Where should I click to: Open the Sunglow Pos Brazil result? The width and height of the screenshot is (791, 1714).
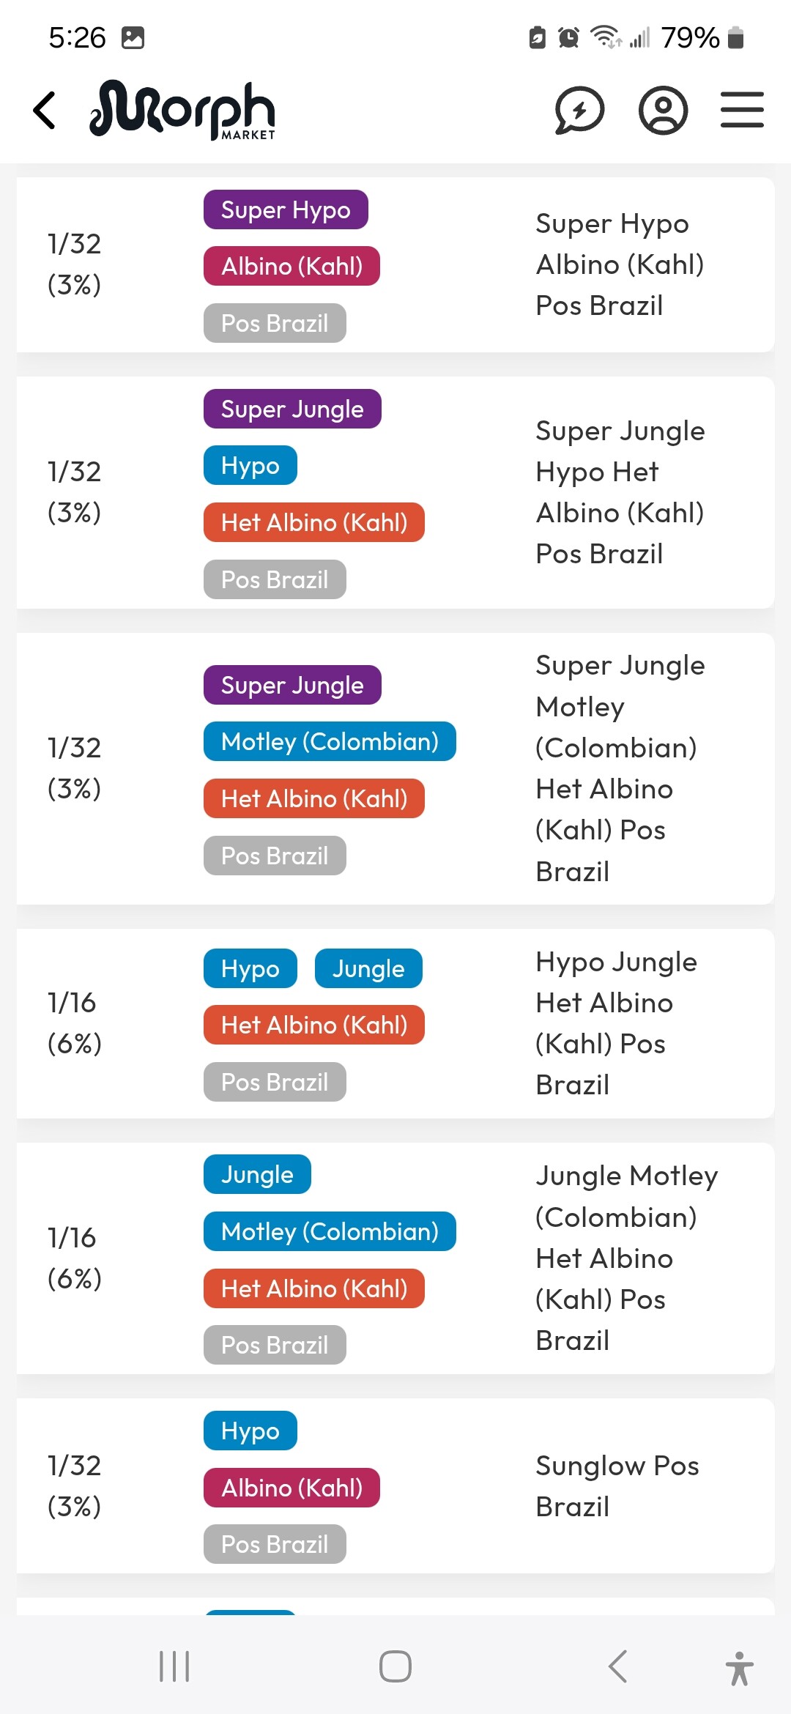click(x=617, y=1486)
